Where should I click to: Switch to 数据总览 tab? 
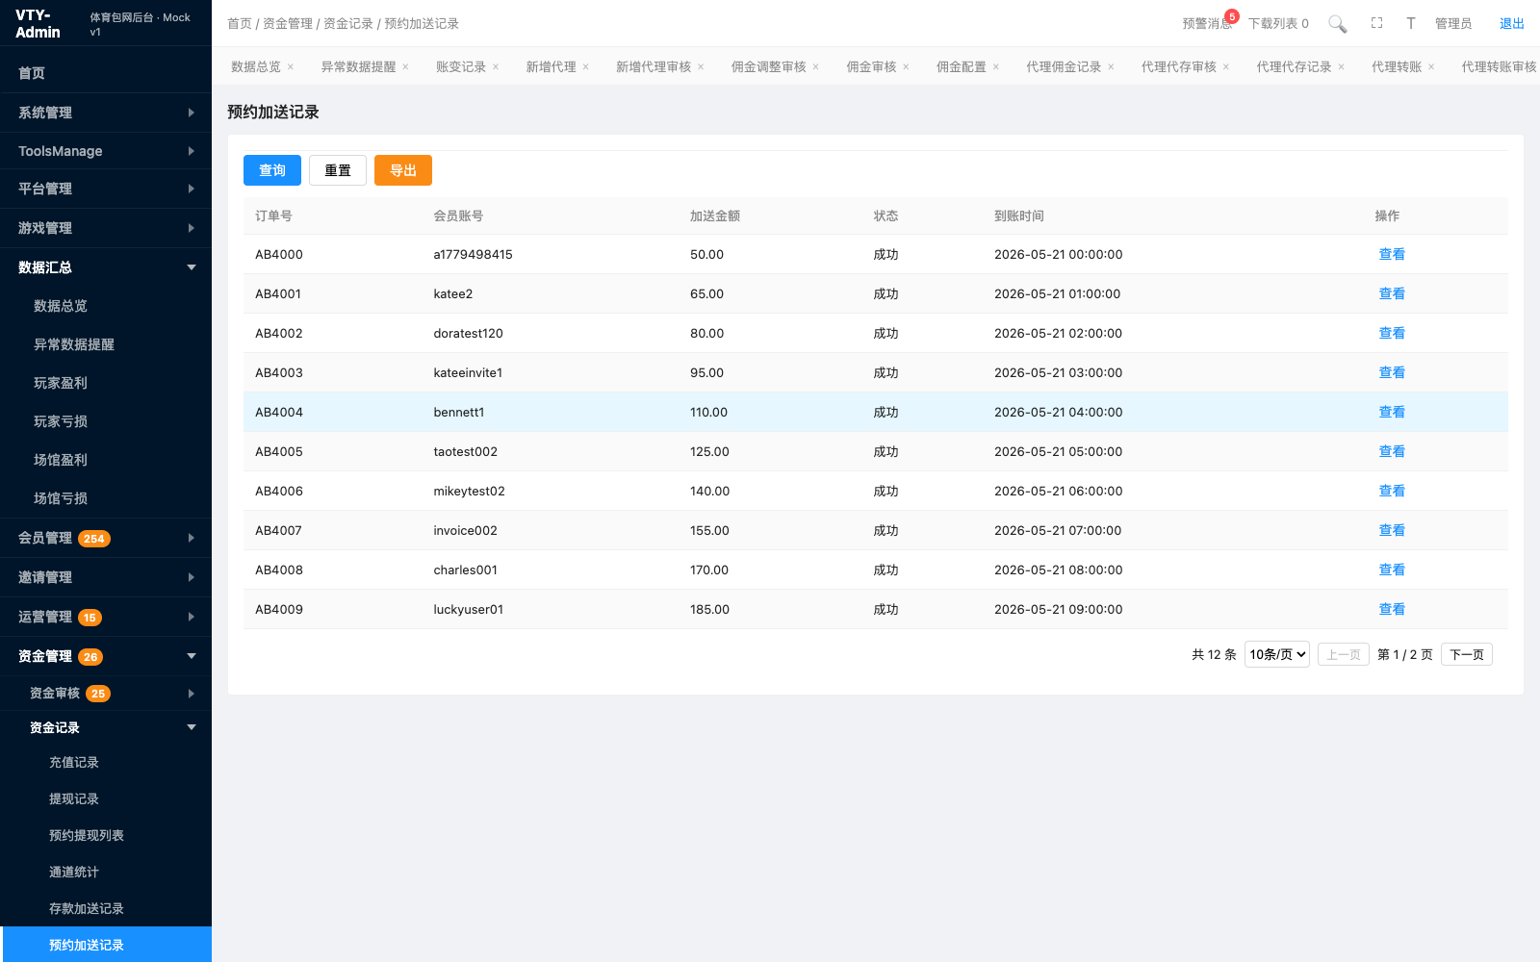point(256,67)
